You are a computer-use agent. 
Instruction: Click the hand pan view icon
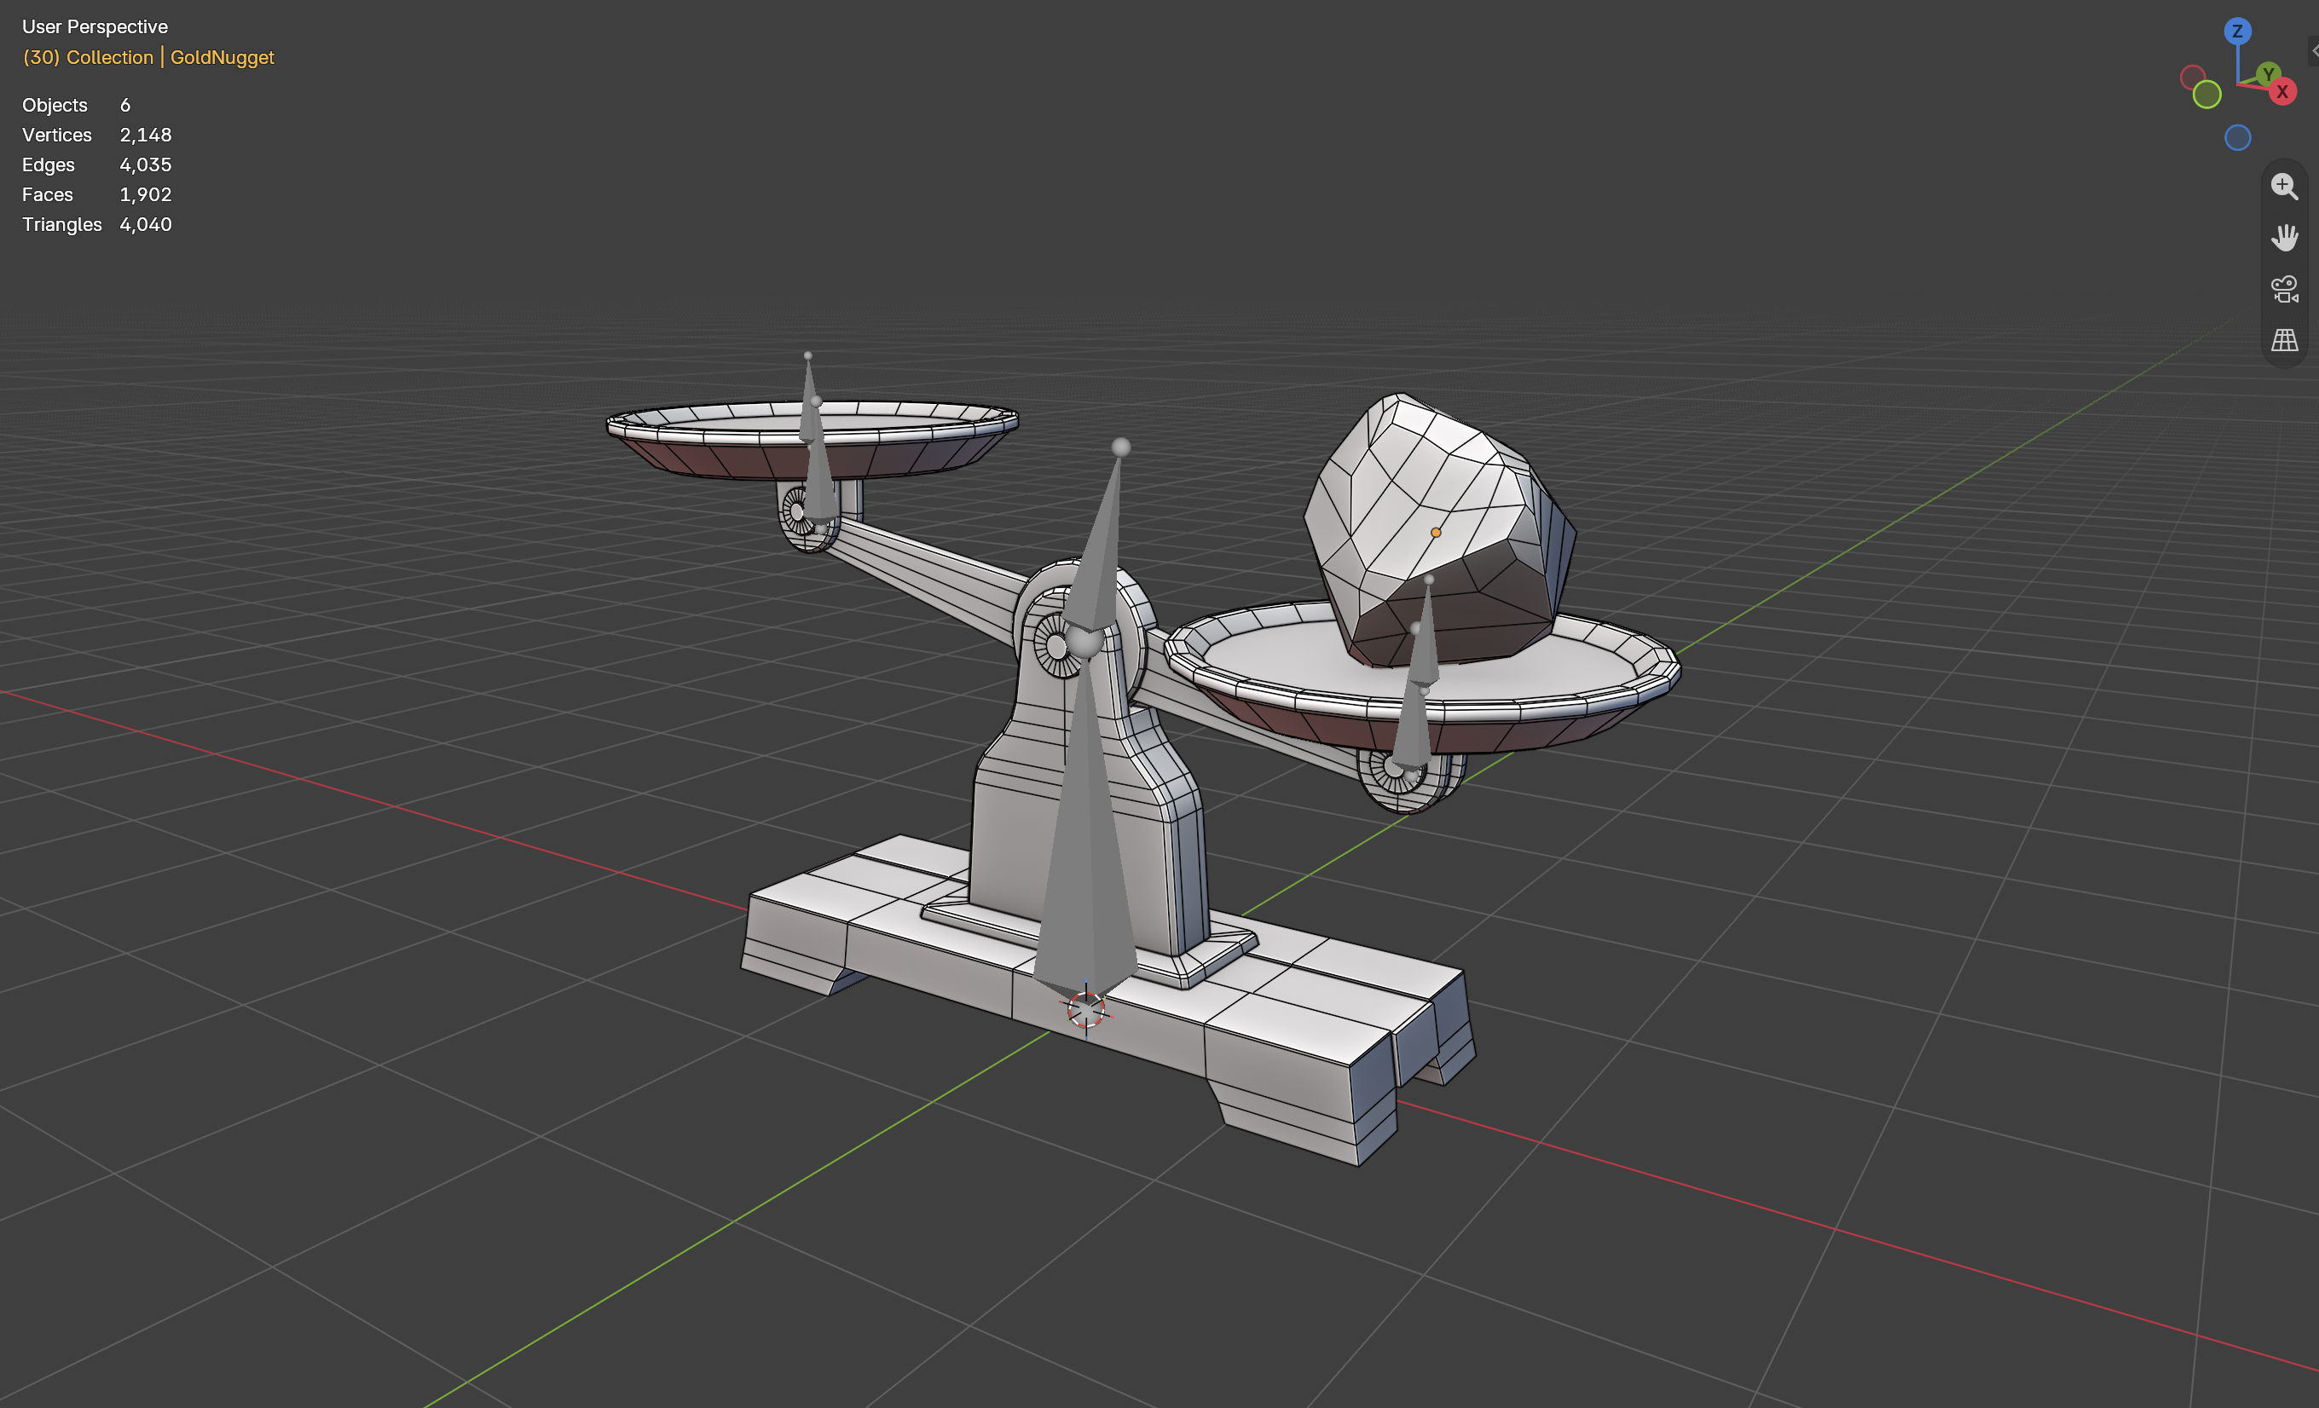click(x=2284, y=237)
